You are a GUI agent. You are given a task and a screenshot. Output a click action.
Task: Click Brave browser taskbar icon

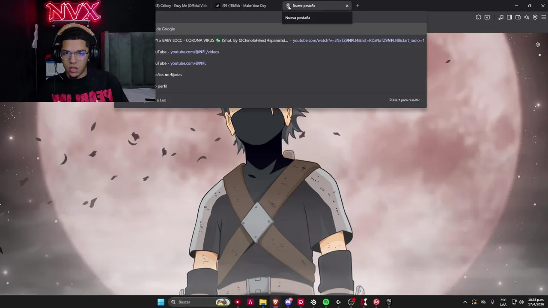pyautogui.click(x=275, y=302)
